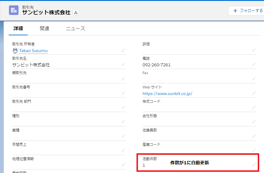Edit the 評価 field pencil icon

click(x=254, y=50)
